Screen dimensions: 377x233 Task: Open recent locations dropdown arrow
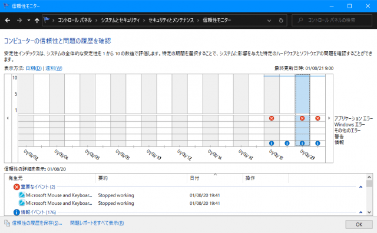29,20
